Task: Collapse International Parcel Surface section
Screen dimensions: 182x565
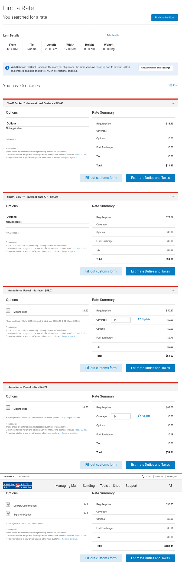Action: tap(173, 290)
